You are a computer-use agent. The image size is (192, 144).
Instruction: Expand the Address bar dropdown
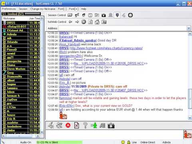point(188,28)
